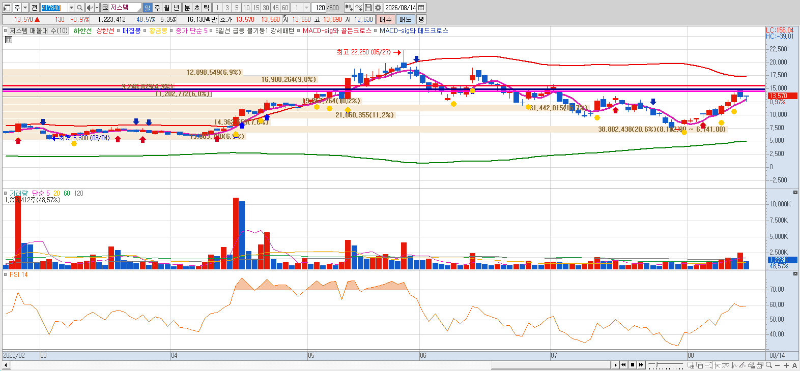Click the pencil draw tool icon
This screenshot has height=371, width=800.
tap(742, 365)
